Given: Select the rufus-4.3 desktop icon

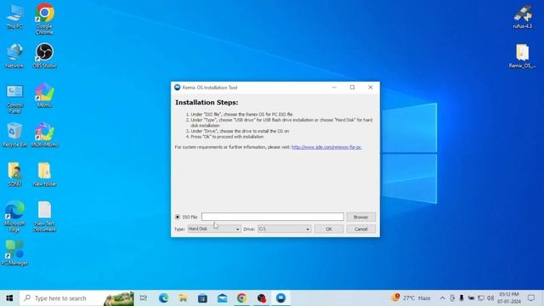Looking at the screenshot, I should click(523, 17).
